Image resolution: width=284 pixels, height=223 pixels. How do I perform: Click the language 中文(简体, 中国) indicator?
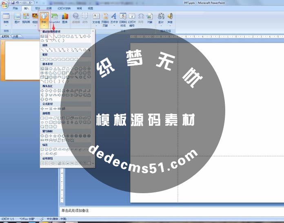[x=56, y=219]
